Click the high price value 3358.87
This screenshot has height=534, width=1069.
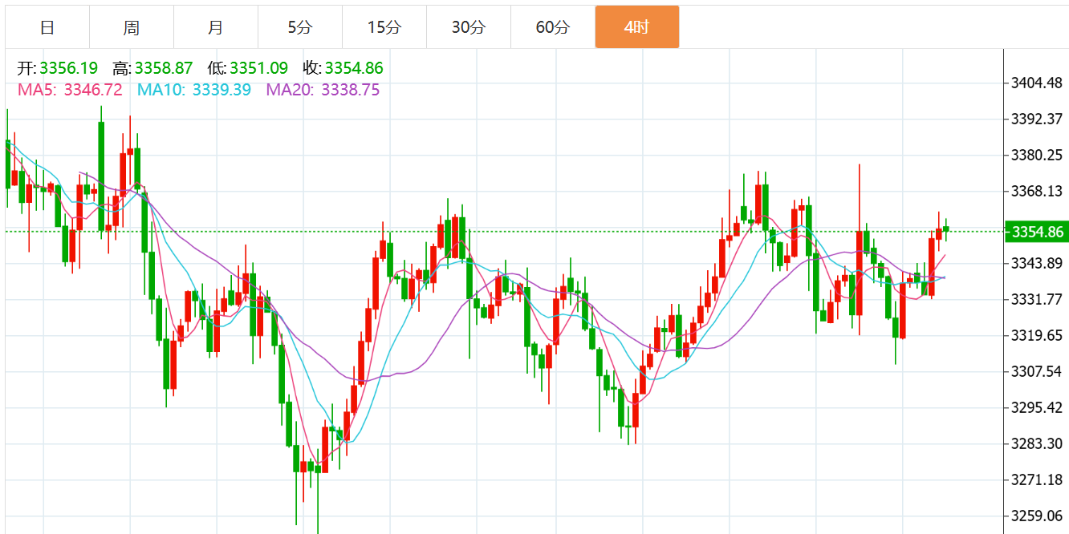164,68
